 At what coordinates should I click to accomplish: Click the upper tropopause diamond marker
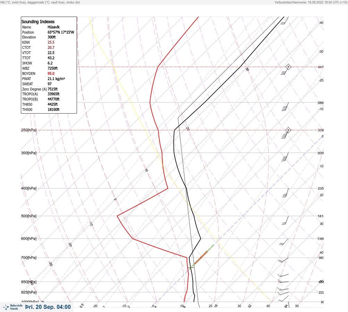(288, 67)
